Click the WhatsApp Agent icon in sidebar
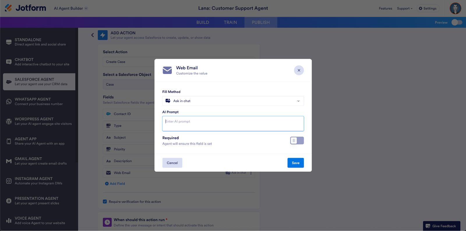 click(x=9, y=102)
